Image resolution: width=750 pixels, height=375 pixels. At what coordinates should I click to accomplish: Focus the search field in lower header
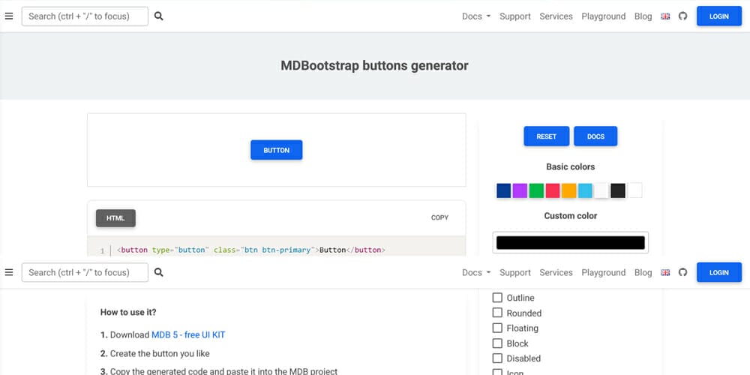[85, 273]
